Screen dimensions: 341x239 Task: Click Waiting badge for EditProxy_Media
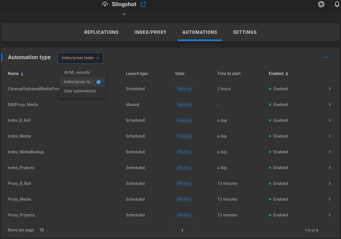coord(184,105)
